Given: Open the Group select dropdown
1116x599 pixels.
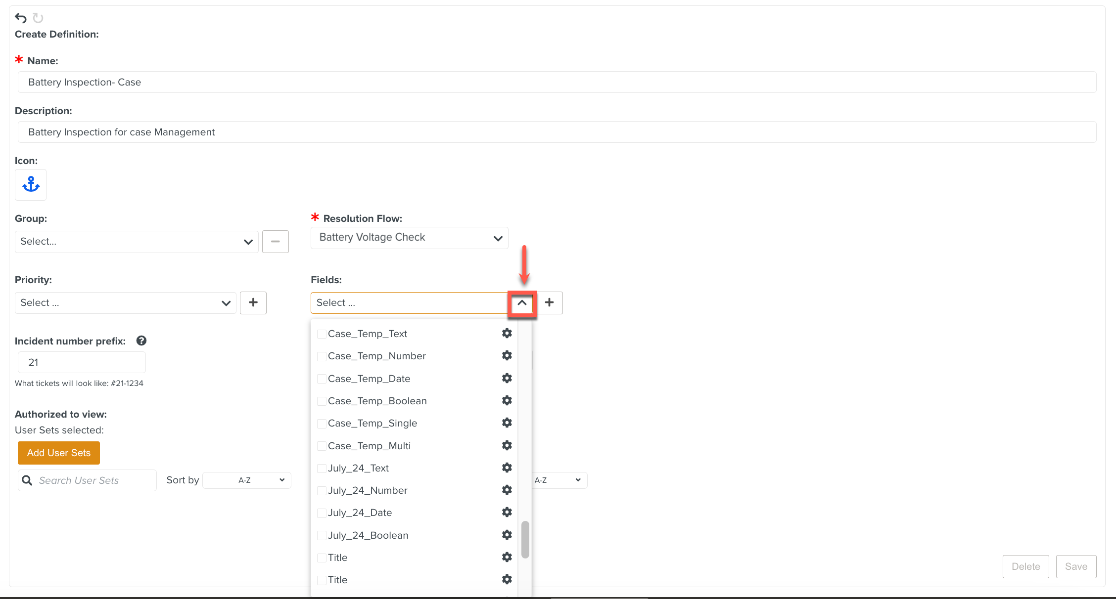Looking at the screenshot, I should pos(137,242).
